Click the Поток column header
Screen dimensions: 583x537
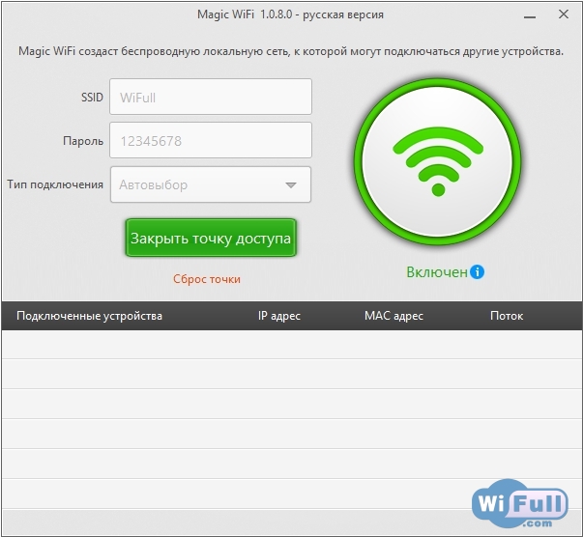507,316
